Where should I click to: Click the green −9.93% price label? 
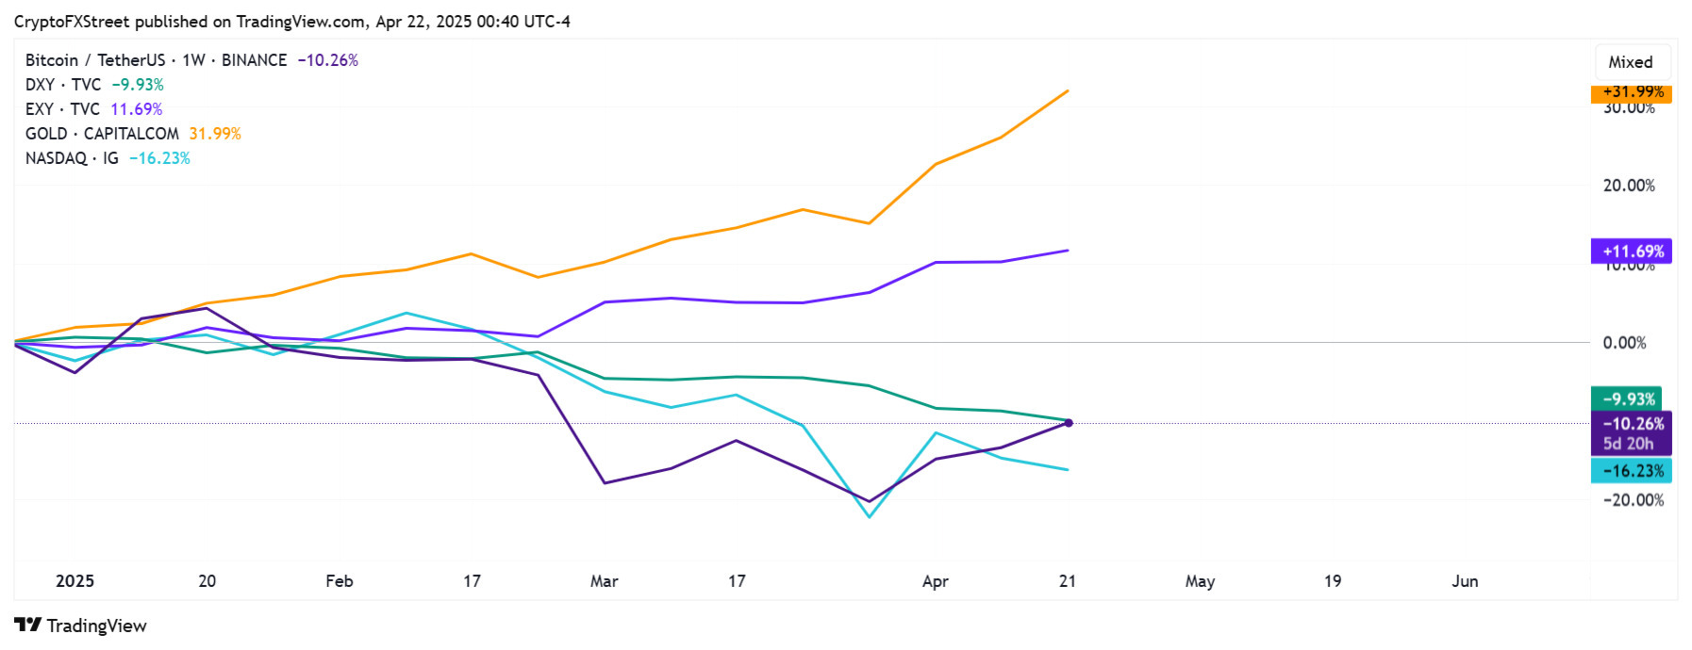pos(1627,399)
